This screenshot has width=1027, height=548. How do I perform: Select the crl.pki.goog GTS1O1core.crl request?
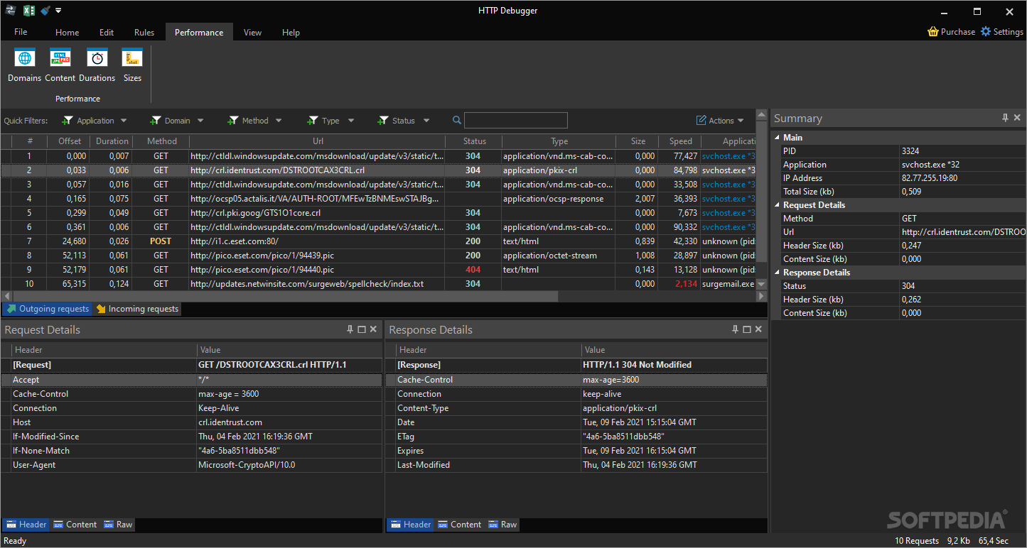[378, 213]
